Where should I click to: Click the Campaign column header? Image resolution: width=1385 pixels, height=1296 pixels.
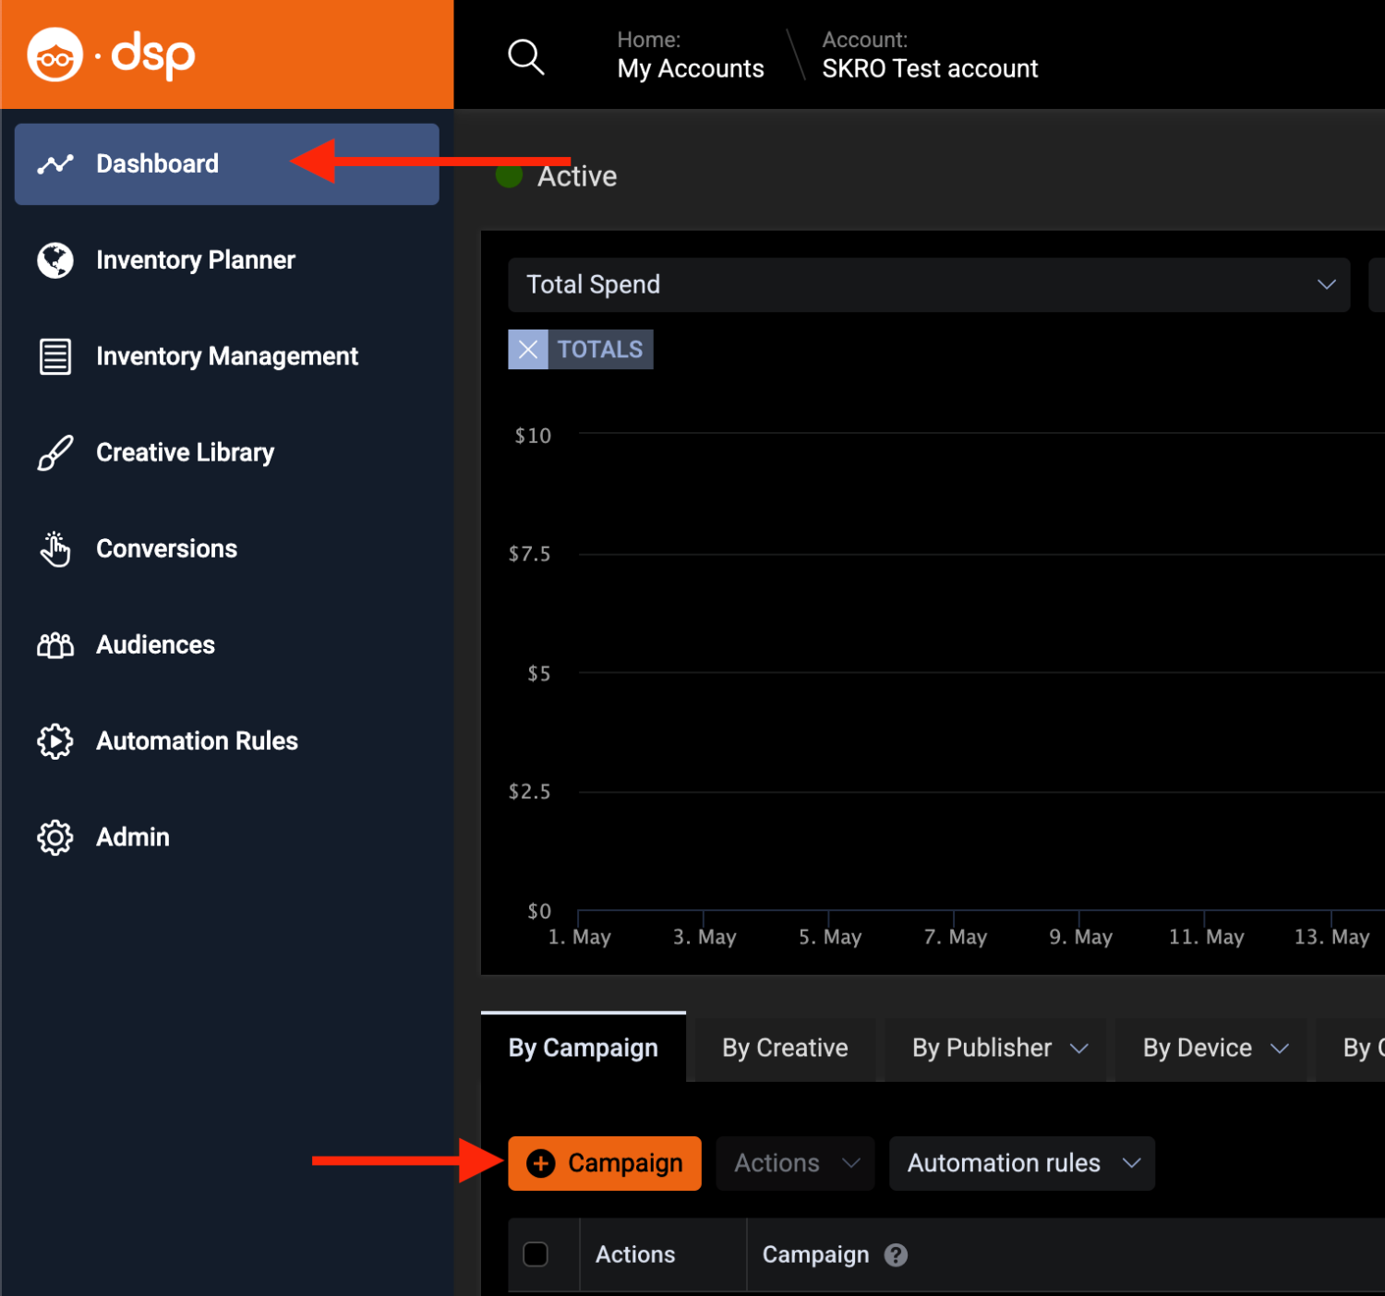(816, 1254)
